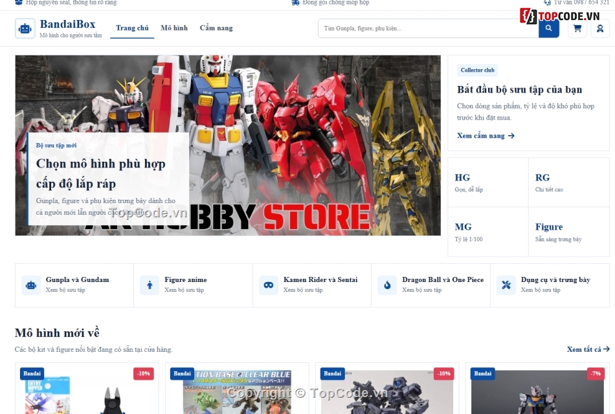The image size is (615, 414).
Task: Open the Gunpla và Gundam category
Action: (x=74, y=285)
